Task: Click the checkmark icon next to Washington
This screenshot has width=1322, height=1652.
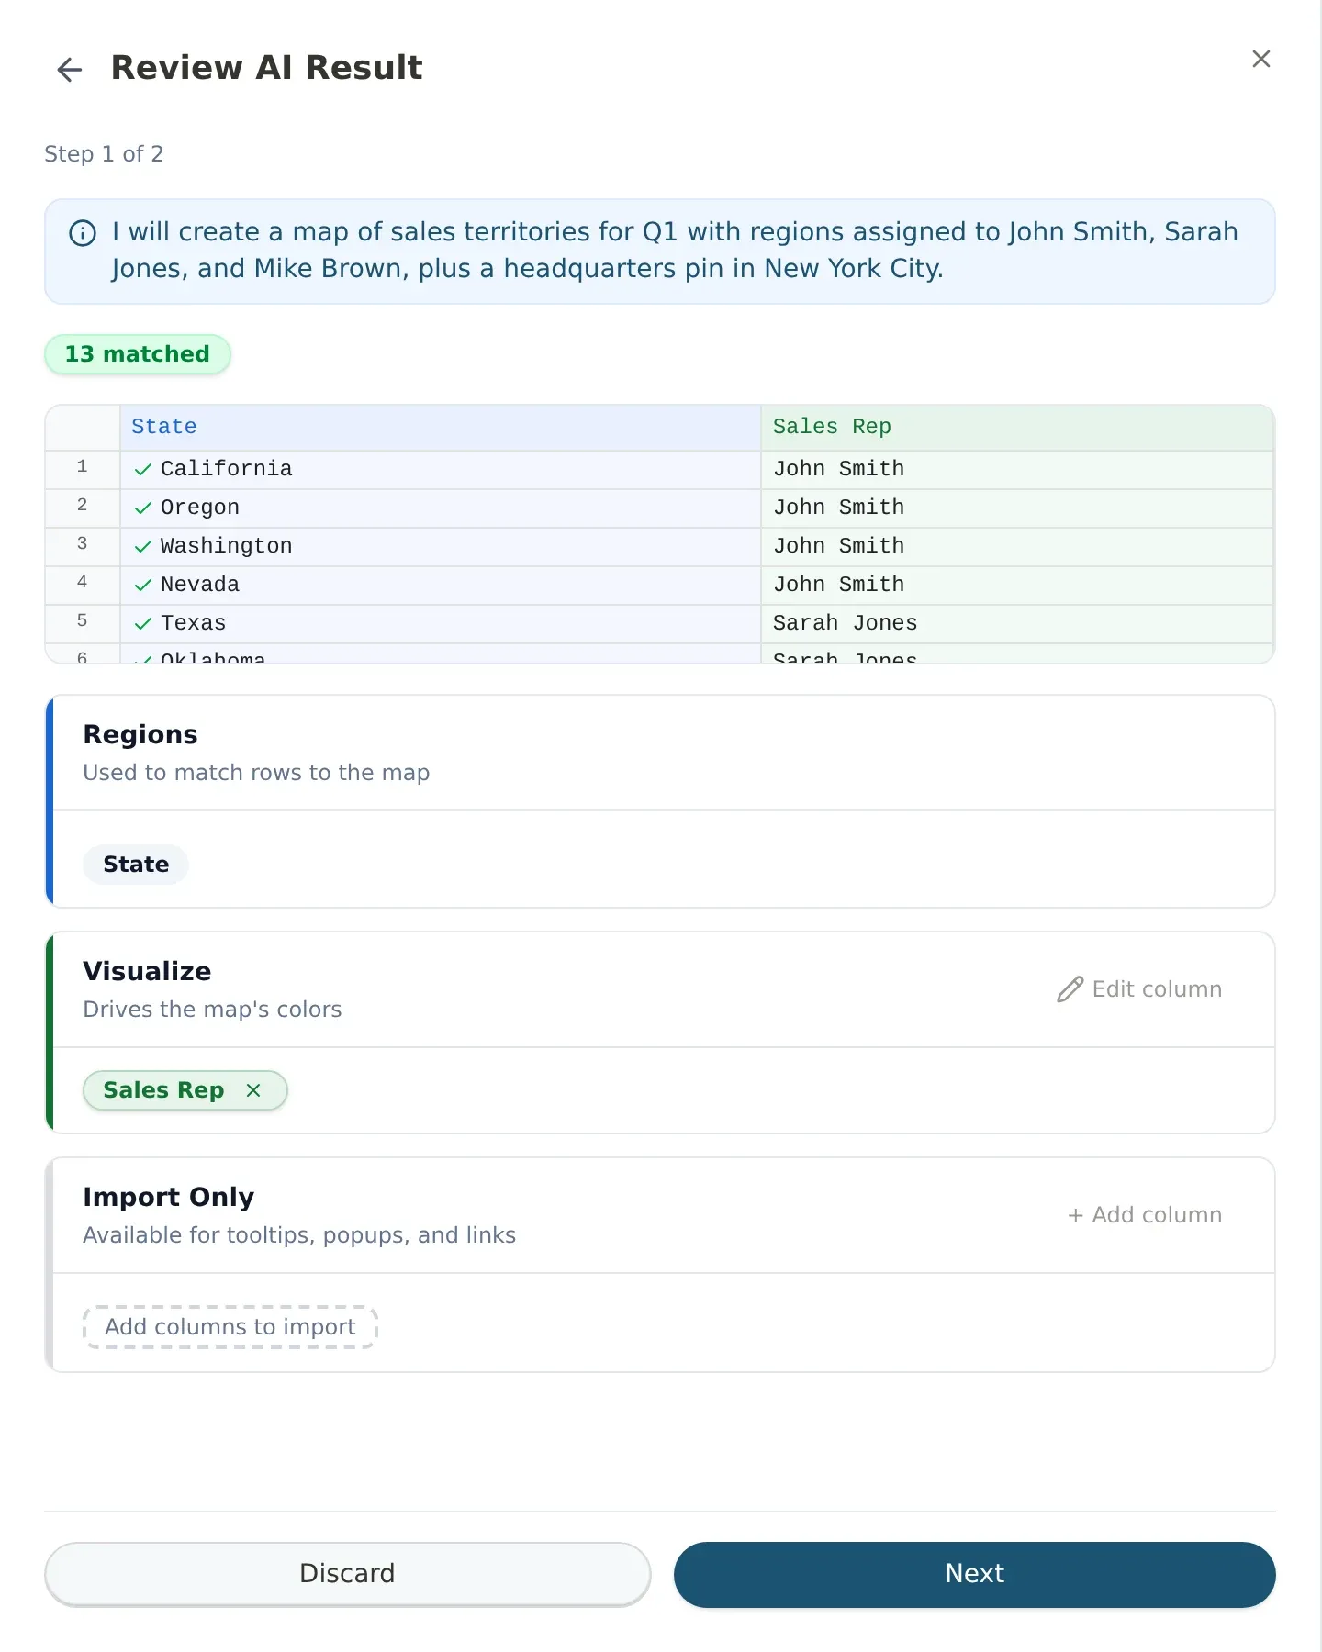Action: pyautogui.click(x=143, y=547)
